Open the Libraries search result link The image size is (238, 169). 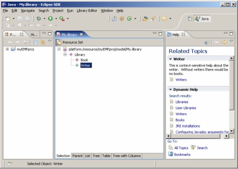click(182, 102)
